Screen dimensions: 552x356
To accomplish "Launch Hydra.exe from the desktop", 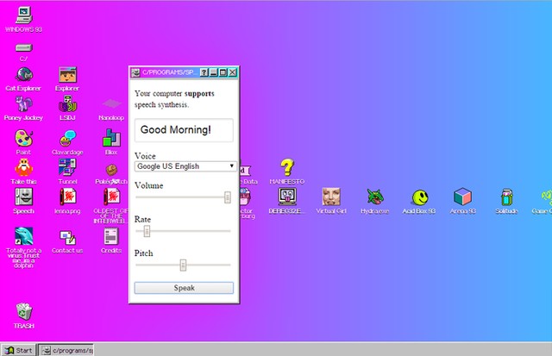I will (375, 197).
